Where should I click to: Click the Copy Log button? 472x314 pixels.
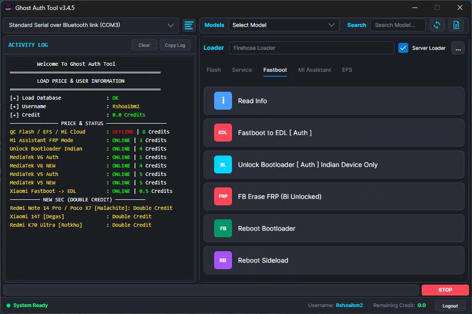tap(175, 45)
